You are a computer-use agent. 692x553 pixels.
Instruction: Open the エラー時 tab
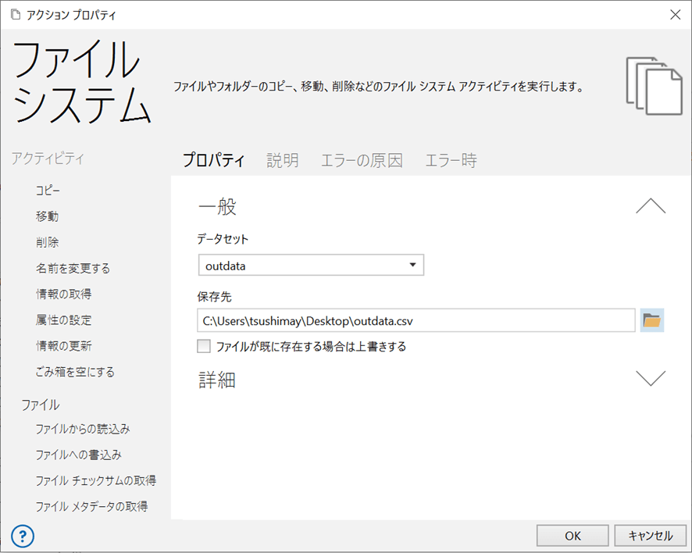click(x=451, y=160)
